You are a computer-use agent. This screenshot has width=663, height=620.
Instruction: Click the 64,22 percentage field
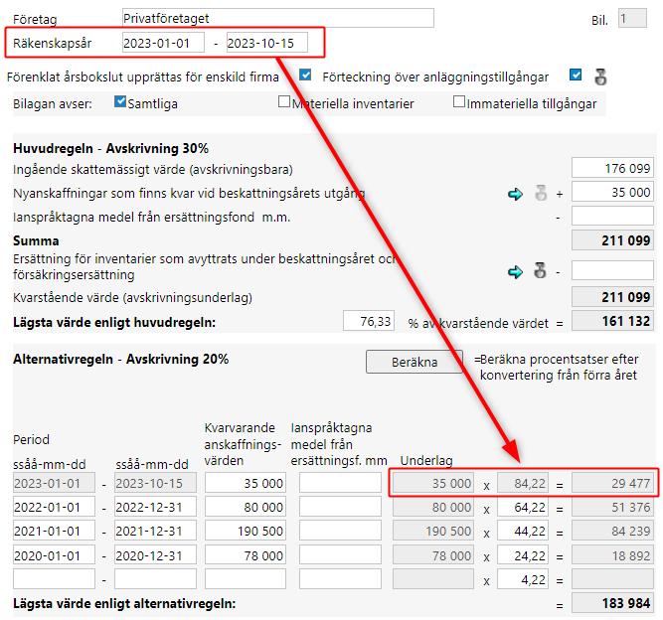[x=523, y=507]
